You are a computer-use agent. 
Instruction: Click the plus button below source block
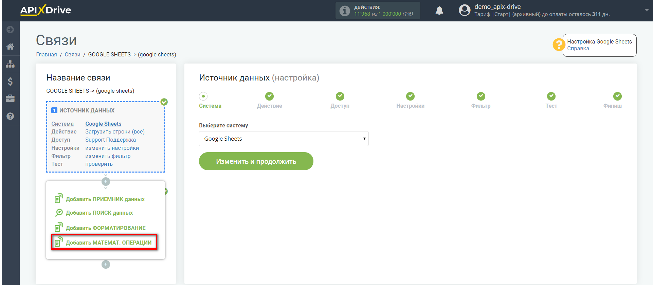pos(106,181)
